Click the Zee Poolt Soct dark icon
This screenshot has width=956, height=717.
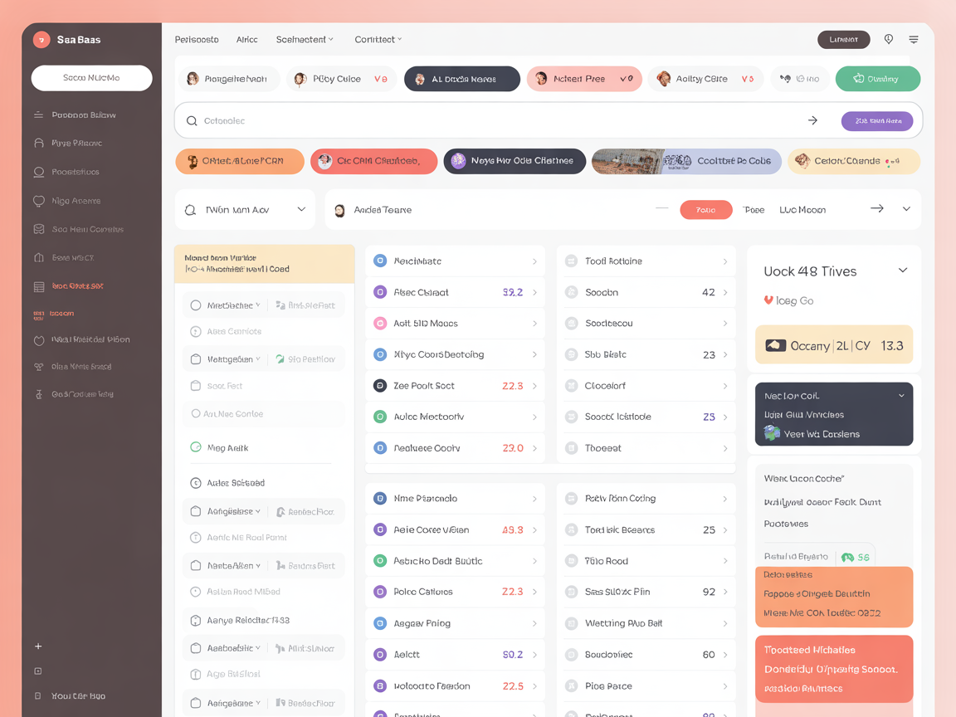coord(380,386)
